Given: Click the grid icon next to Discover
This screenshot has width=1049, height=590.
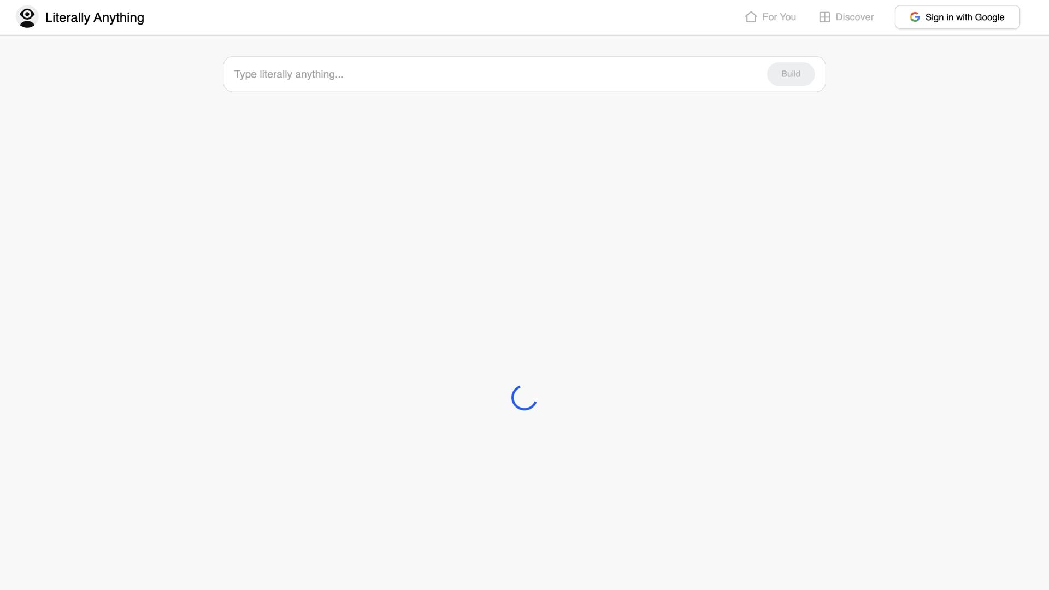Looking at the screenshot, I should pyautogui.click(x=824, y=17).
